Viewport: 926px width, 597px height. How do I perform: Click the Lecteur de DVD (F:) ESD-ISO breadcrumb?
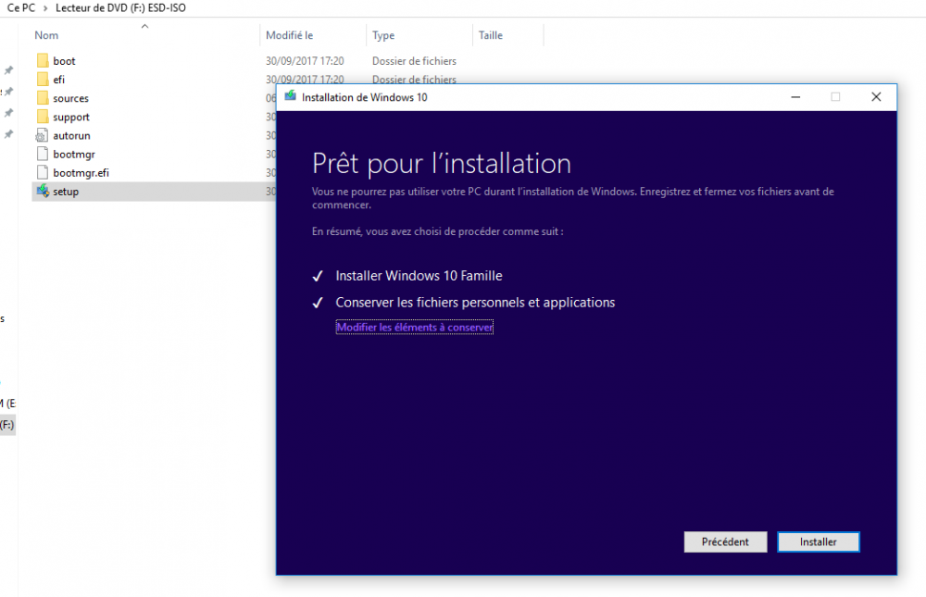[120, 8]
